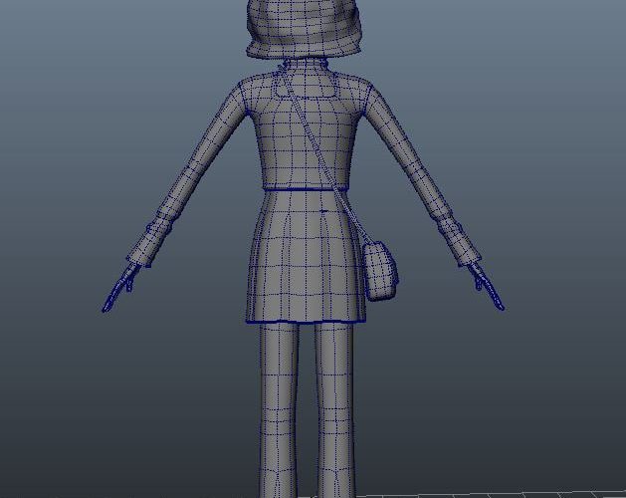Select the leg on the left side

tap(278, 408)
